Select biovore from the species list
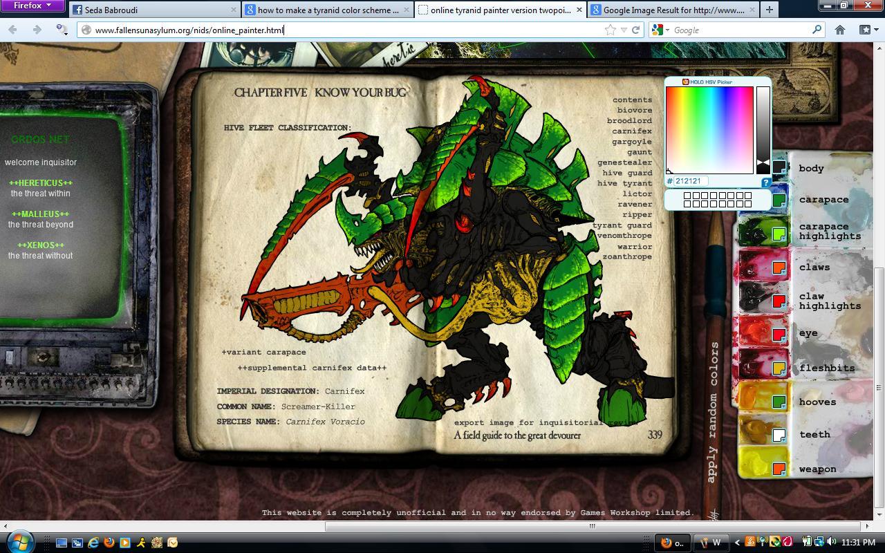 tap(635, 110)
